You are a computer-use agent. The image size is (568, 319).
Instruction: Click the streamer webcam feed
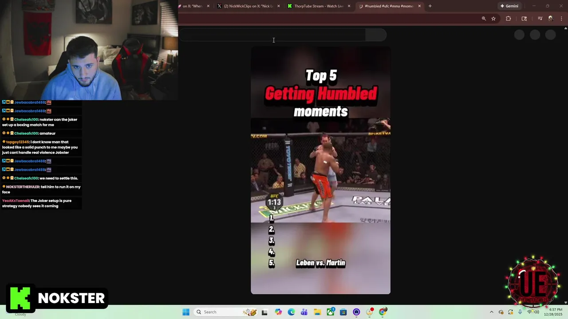point(89,50)
